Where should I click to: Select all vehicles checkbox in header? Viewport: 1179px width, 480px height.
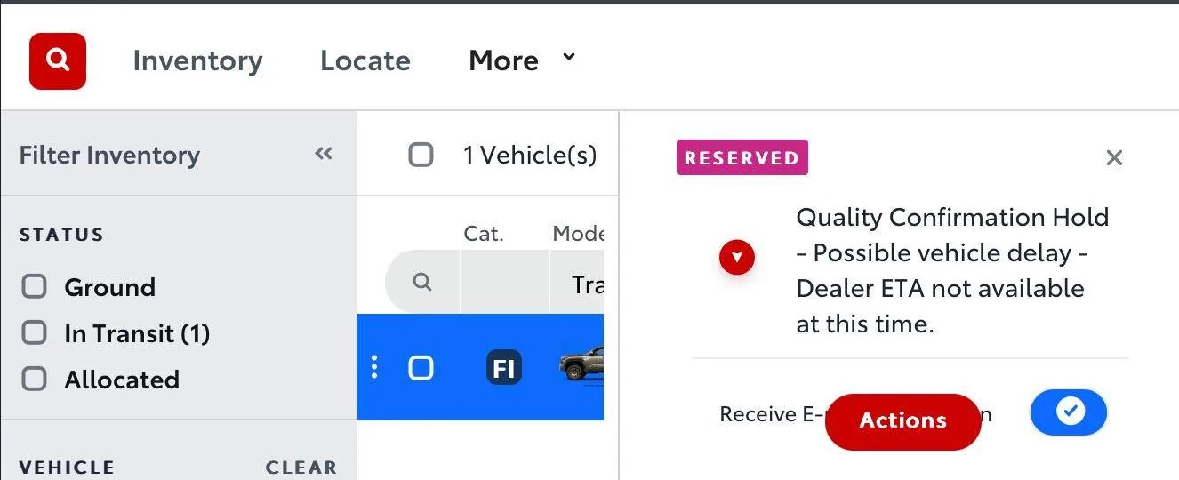pyautogui.click(x=421, y=155)
